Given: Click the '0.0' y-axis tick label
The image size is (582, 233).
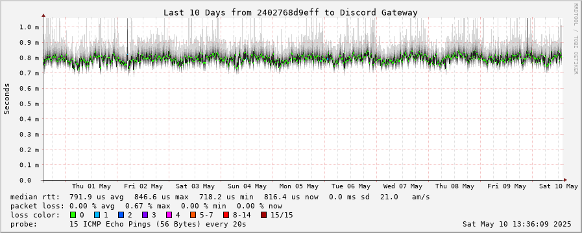Looking at the screenshot, I should pyautogui.click(x=25, y=181).
